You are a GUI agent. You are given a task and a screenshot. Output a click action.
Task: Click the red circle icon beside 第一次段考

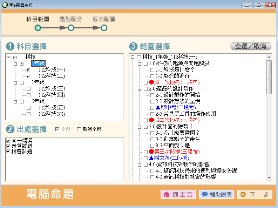pos(151,82)
